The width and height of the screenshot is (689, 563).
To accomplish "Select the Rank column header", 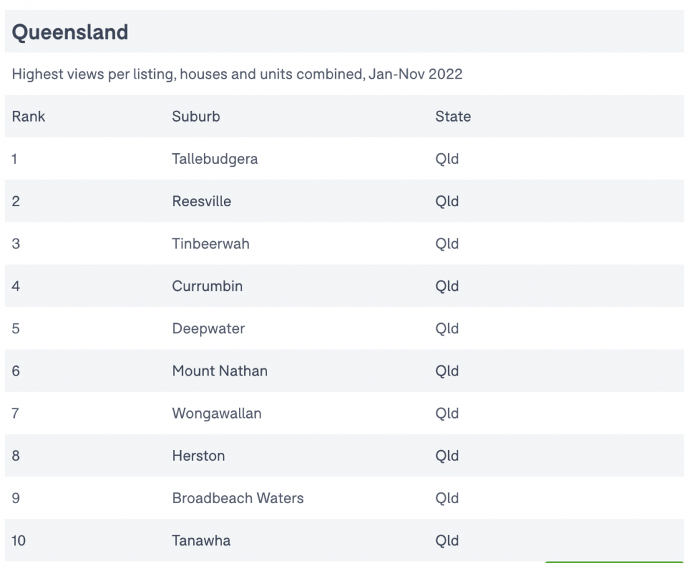I will (x=28, y=116).
